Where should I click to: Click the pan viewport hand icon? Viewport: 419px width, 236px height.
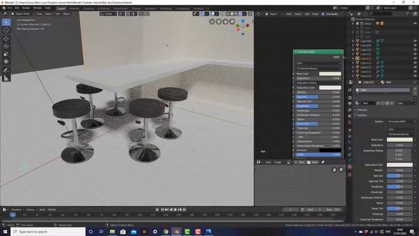pos(225,22)
